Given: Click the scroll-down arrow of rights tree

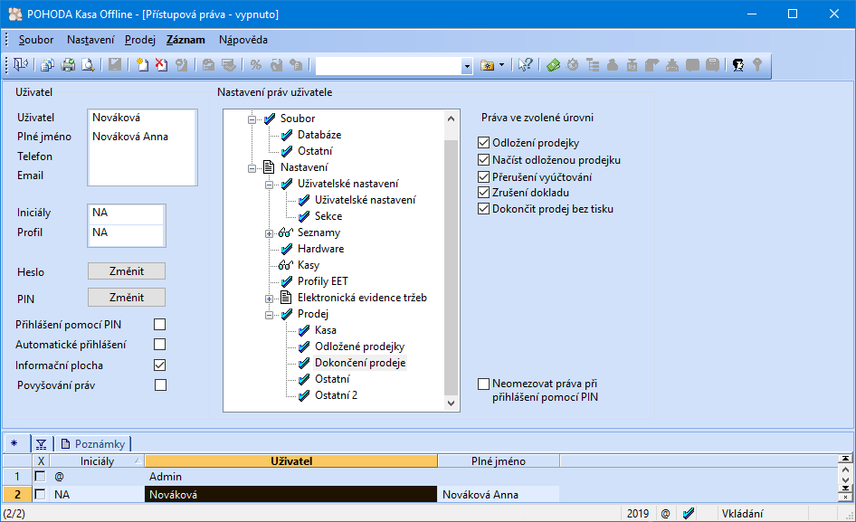Looking at the screenshot, I should click(451, 403).
